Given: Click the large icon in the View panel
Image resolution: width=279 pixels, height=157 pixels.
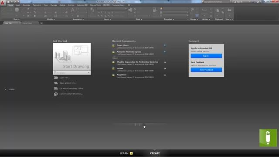Looking at the screenshot, I should coord(229,10).
